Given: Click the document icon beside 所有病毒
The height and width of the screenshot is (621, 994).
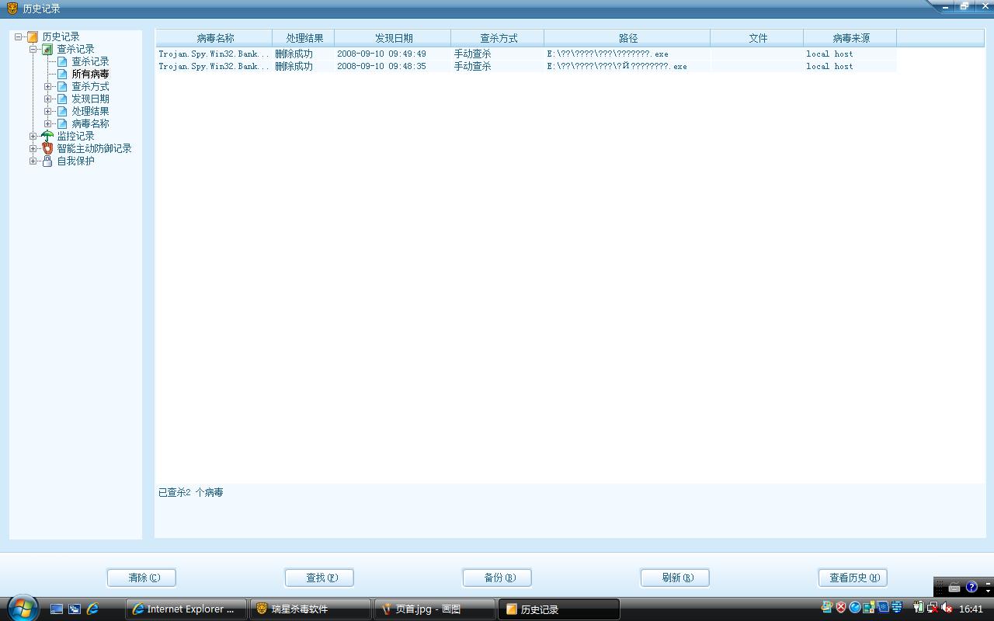Looking at the screenshot, I should click(62, 74).
